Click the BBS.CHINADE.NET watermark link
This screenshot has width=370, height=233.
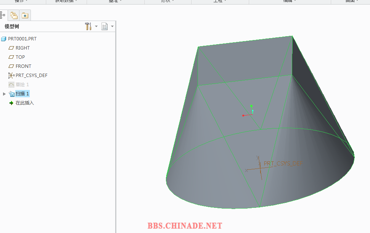click(x=185, y=226)
